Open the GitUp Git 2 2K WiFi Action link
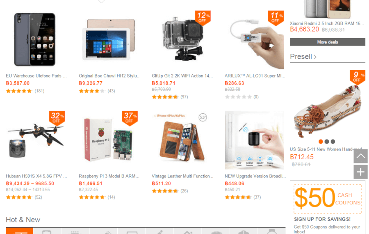 point(182,76)
